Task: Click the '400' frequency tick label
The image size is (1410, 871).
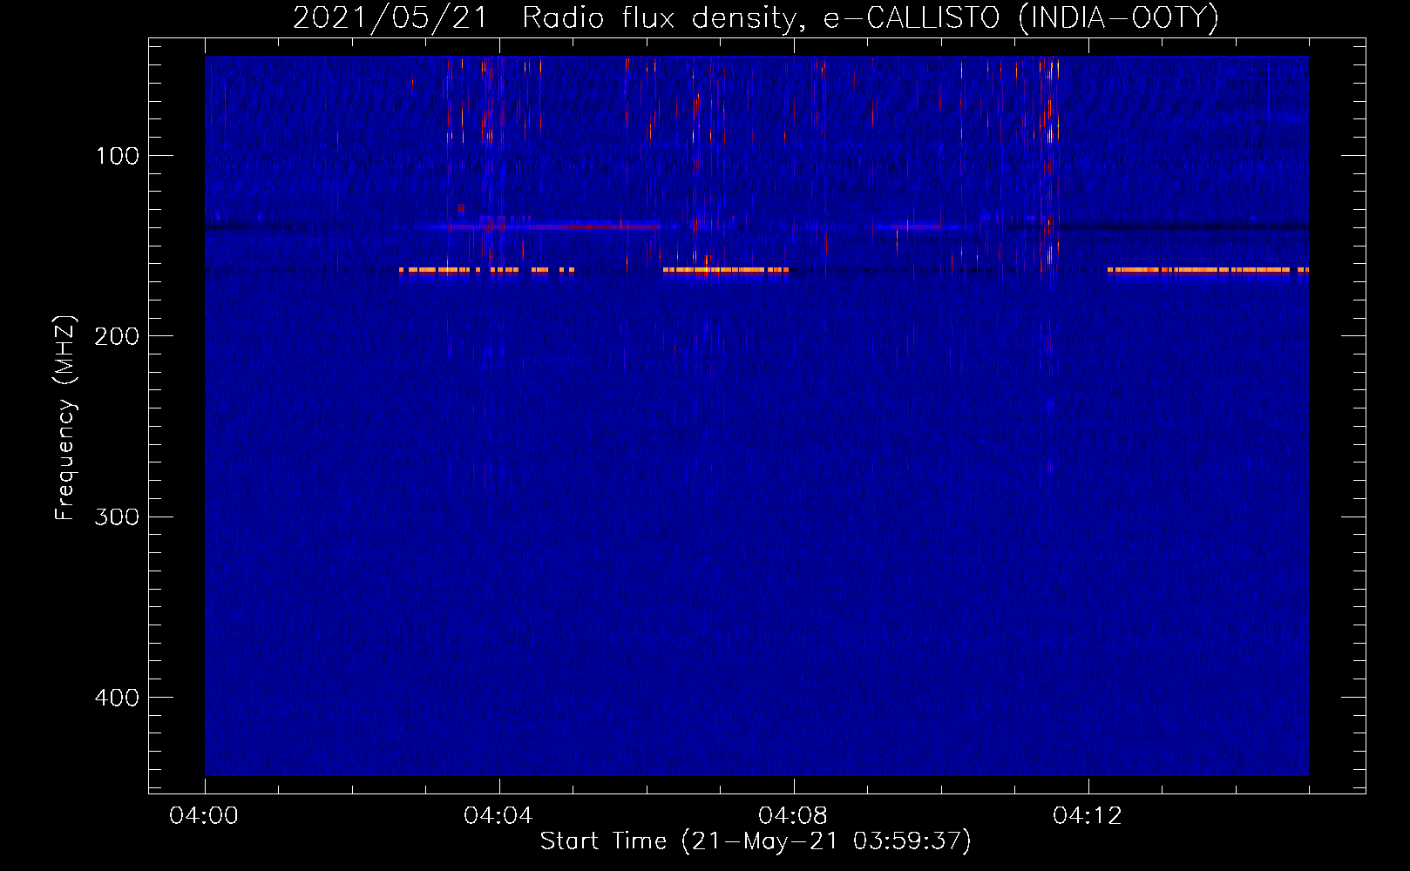Action: tap(117, 698)
